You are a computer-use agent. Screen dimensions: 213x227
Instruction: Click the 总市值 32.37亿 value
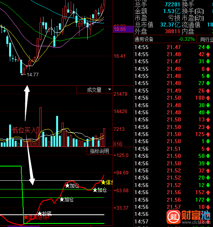coord(170,25)
